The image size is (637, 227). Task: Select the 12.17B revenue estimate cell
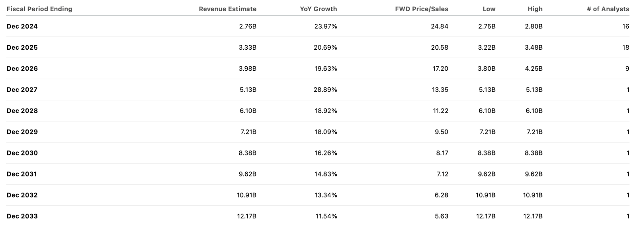point(246,216)
